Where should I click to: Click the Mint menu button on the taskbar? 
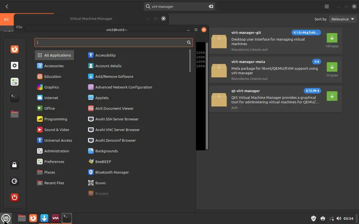point(6,218)
